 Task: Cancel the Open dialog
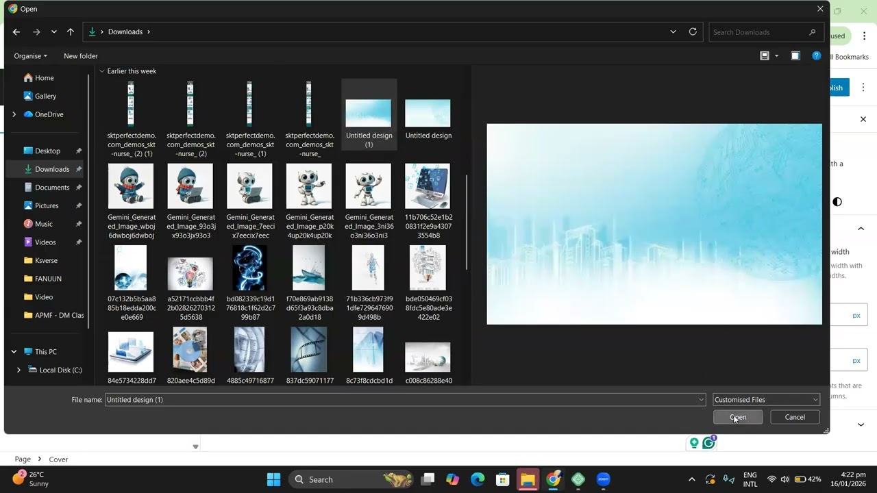point(795,417)
